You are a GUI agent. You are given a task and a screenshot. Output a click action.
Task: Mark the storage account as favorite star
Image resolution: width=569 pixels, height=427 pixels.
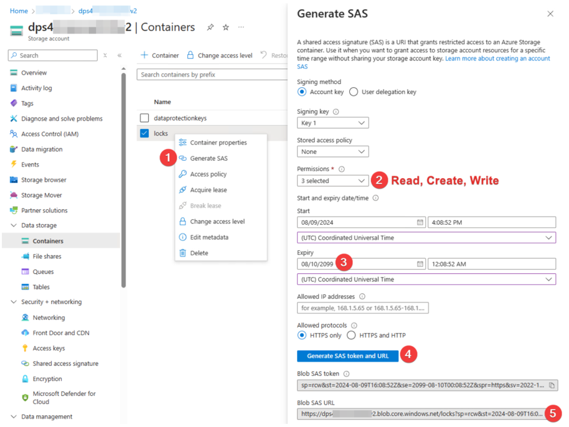coord(226,27)
